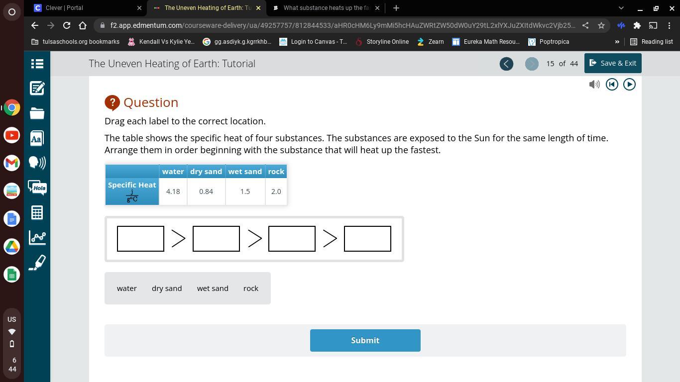
Task: Open Login to Canvas bookmark
Action: tap(313, 42)
